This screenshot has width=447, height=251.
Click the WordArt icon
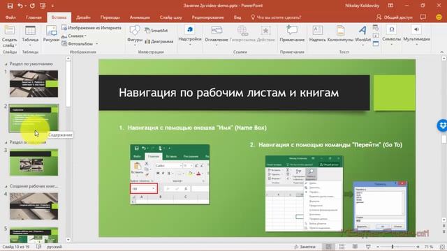click(x=362, y=30)
